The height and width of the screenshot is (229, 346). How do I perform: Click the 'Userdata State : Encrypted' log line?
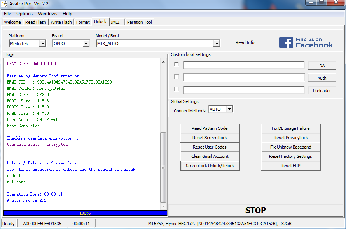point(37,144)
